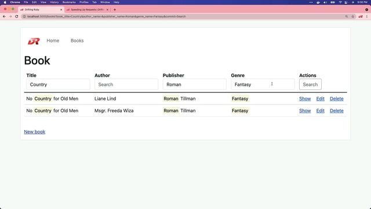The image size is (371, 209).
Task: Open a new tab with the plus button
Action: 115,10
